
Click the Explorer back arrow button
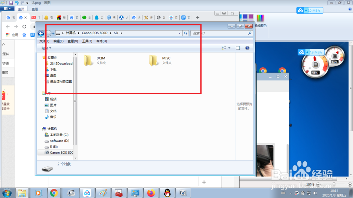click(x=41, y=33)
